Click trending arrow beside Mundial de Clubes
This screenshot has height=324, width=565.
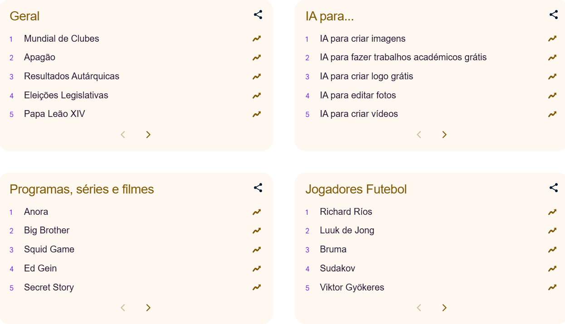click(x=257, y=39)
